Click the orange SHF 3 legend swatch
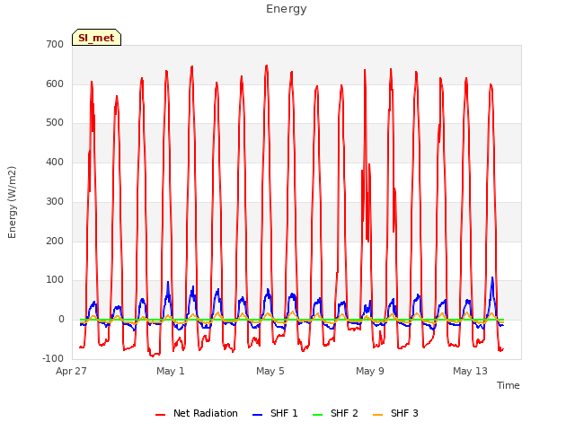Screen dimensions: 575x431 click(377, 415)
